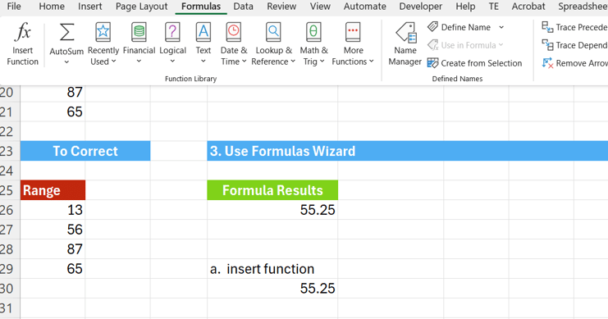Expand the Logical dropdown arrow
The image size is (608, 319).
click(172, 62)
